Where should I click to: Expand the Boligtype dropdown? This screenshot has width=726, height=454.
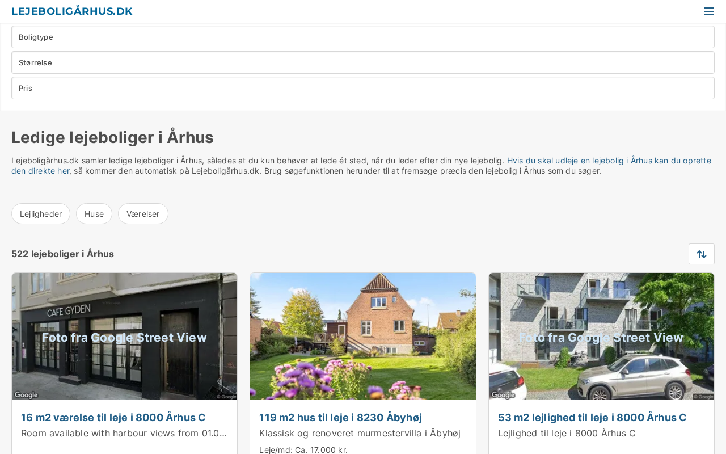pyautogui.click(x=363, y=37)
